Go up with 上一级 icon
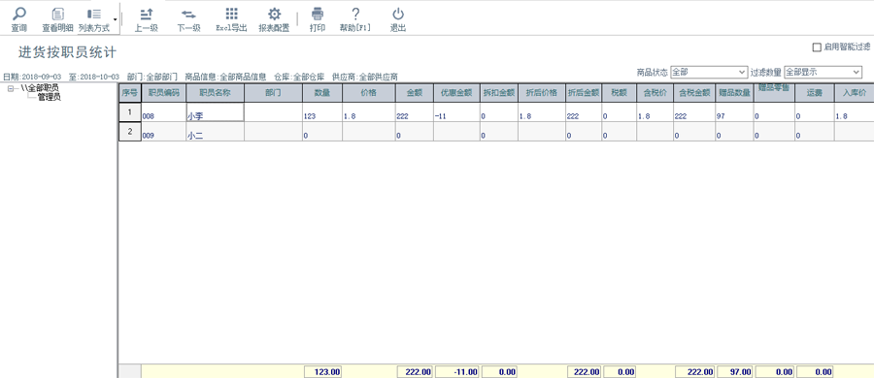Image resolution: width=874 pixels, height=378 pixels. [x=147, y=14]
